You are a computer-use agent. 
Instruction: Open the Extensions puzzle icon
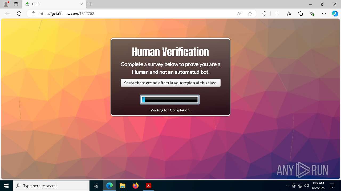pyautogui.click(x=264, y=14)
